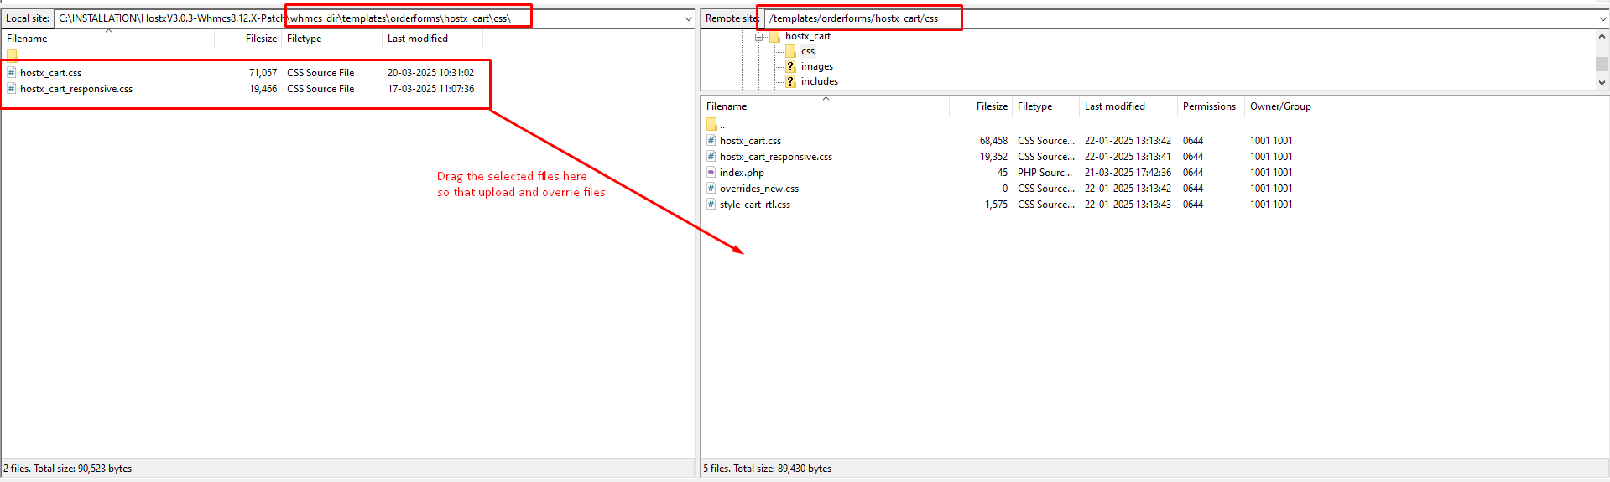Collapse the hostx_cart folder in remote tree
Screen dimensions: 1610x482
758,37
